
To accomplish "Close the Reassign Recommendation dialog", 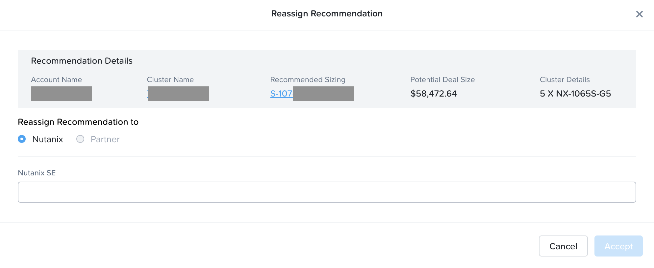I will pos(639,14).
